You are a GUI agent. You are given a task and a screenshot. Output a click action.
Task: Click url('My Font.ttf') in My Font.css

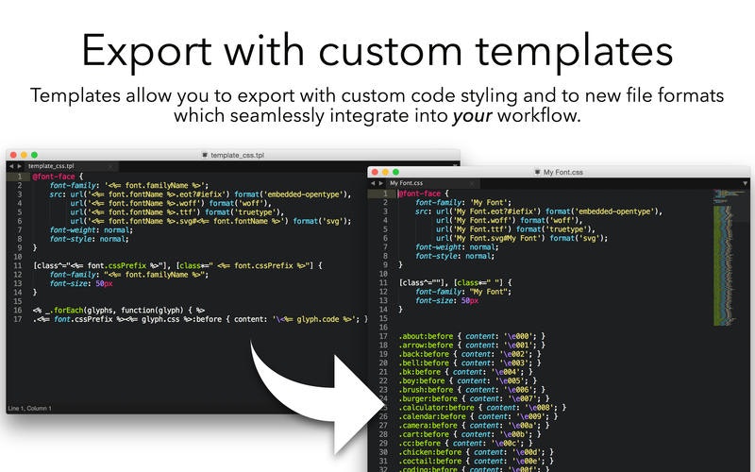click(474, 229)
